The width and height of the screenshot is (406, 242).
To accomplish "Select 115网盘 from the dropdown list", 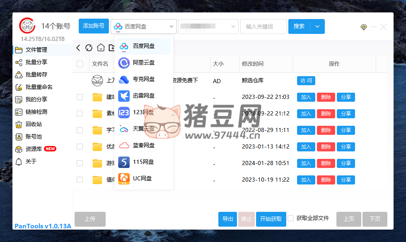I will (x=144, y=162).
